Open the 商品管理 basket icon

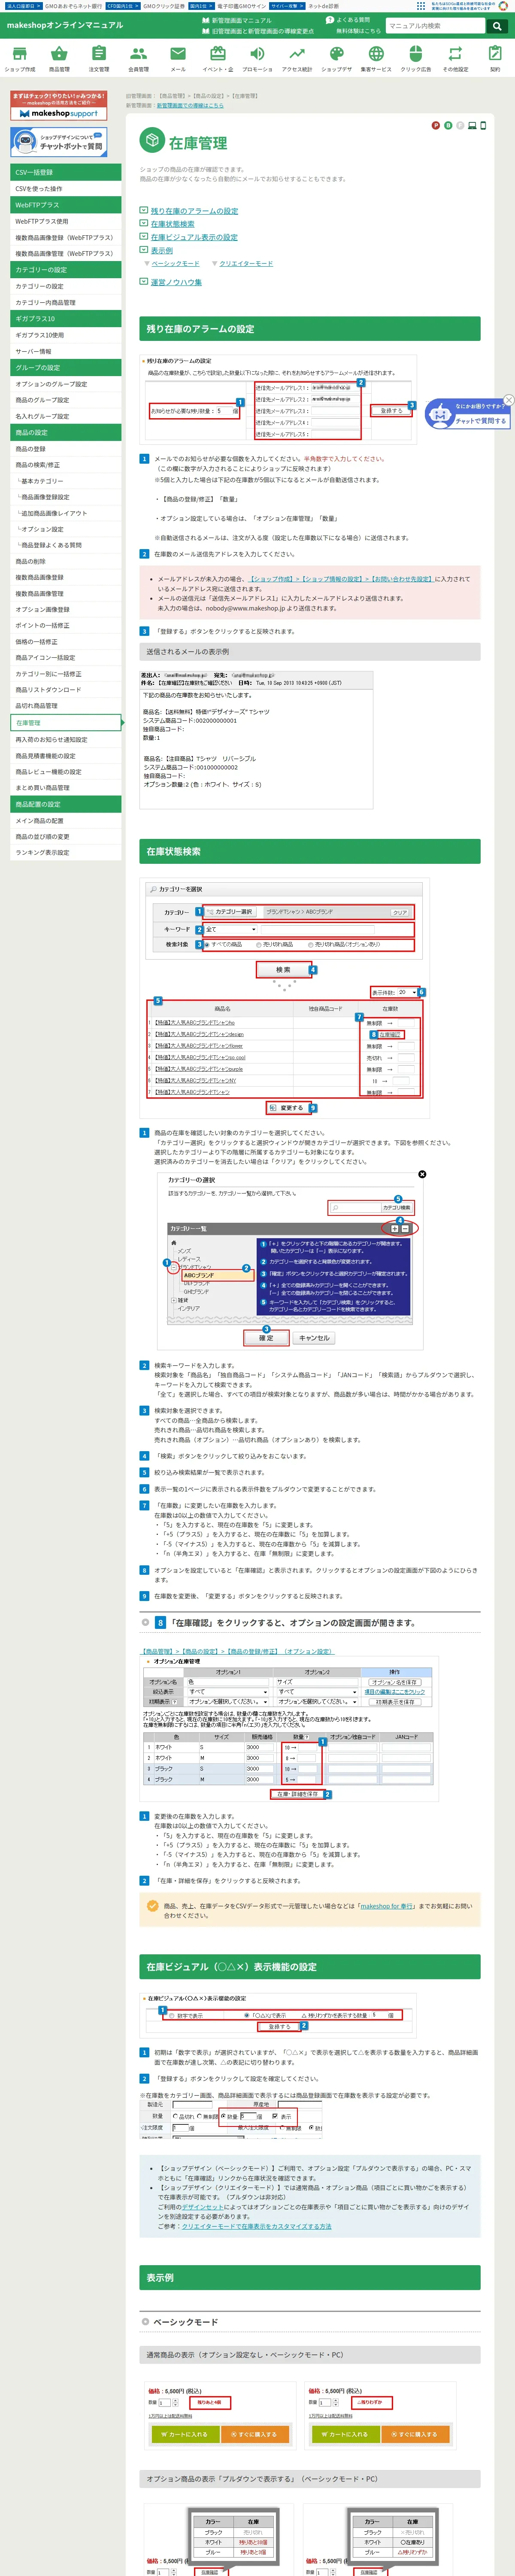(59, 58)
